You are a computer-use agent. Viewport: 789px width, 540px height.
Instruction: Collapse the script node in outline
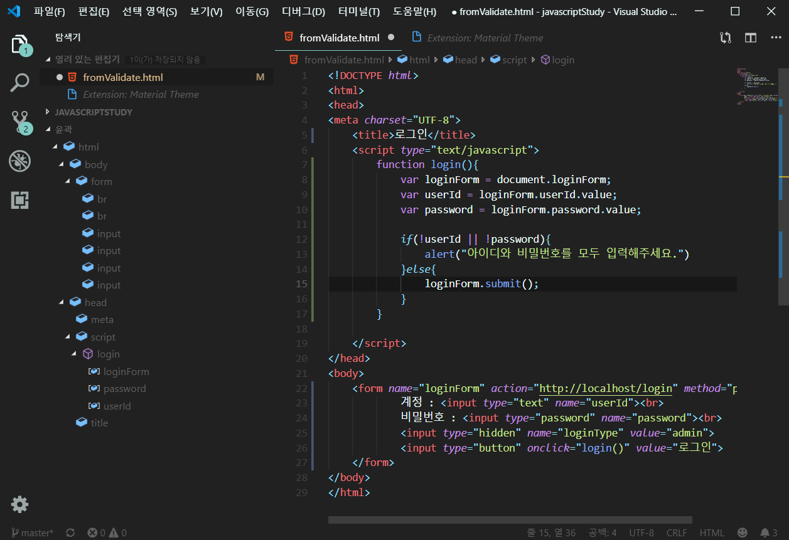68,337
